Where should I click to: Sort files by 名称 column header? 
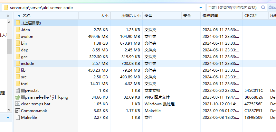[26, 15]
